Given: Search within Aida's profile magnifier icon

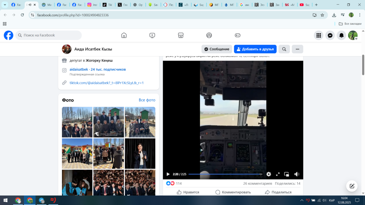Looking at the screenshot, I should 284,49.
